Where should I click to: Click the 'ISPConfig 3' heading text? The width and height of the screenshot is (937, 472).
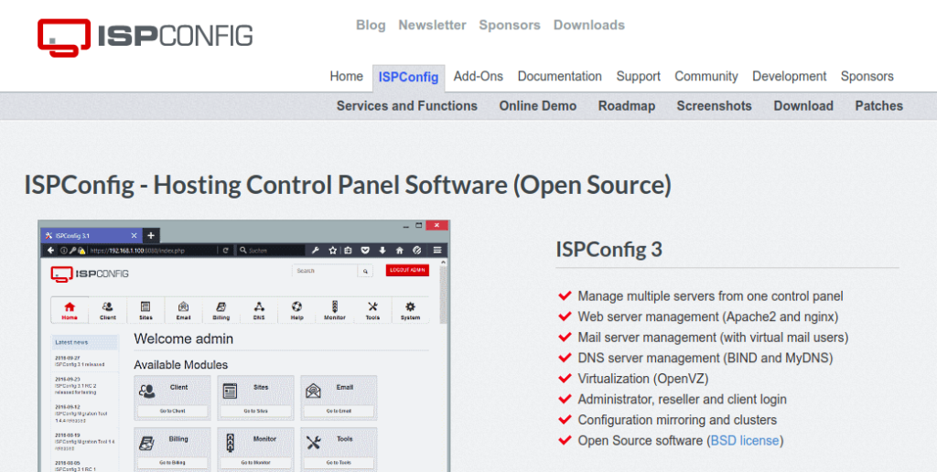609,249
